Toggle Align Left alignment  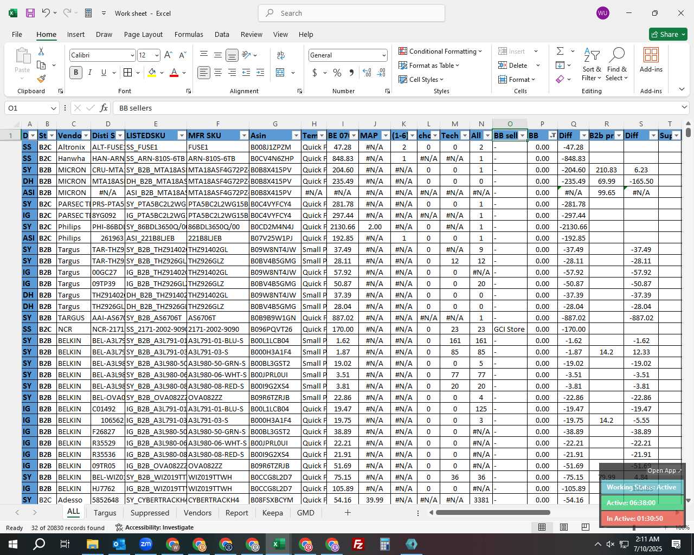(x=204, y=73)
